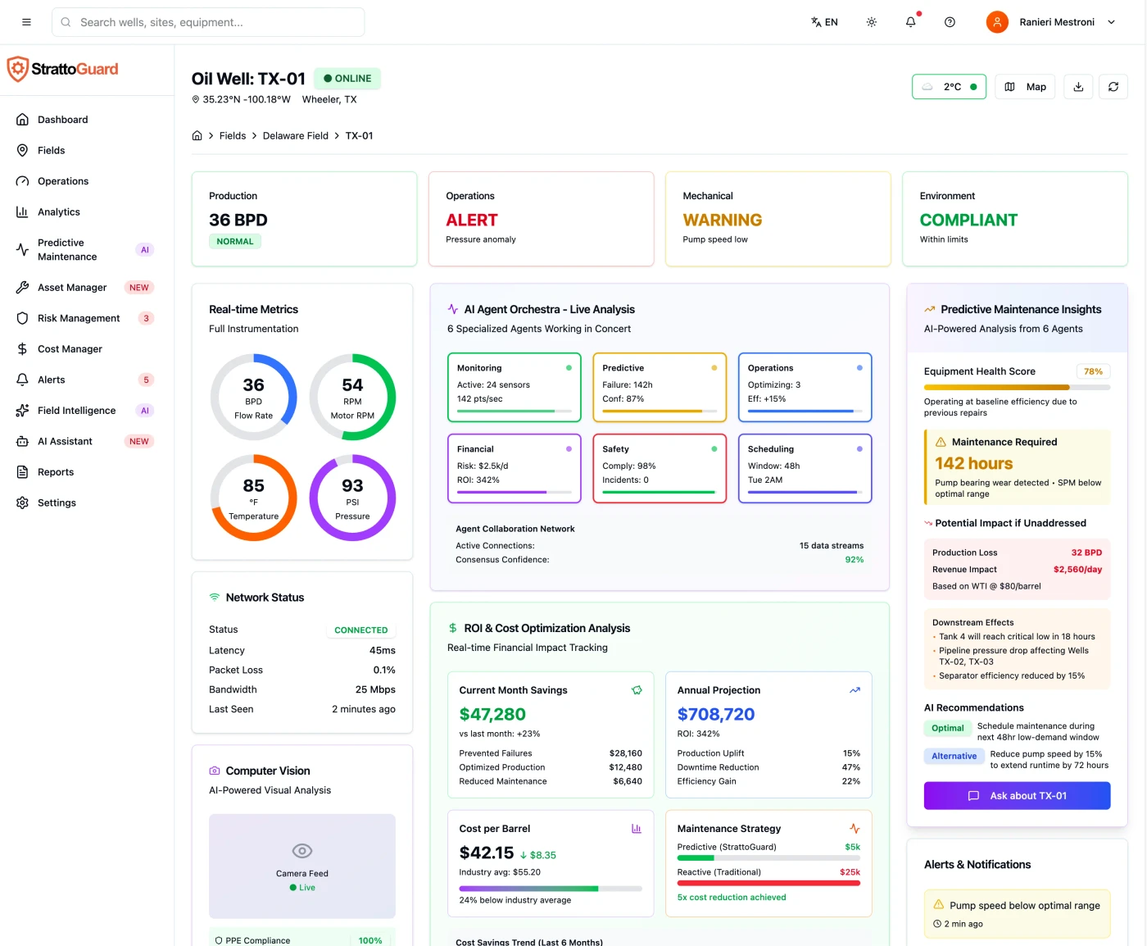The height and width of the screenshot is (946, 1147).
Task: Toggle light/dark theme with the sun icon
Action: 871,22
